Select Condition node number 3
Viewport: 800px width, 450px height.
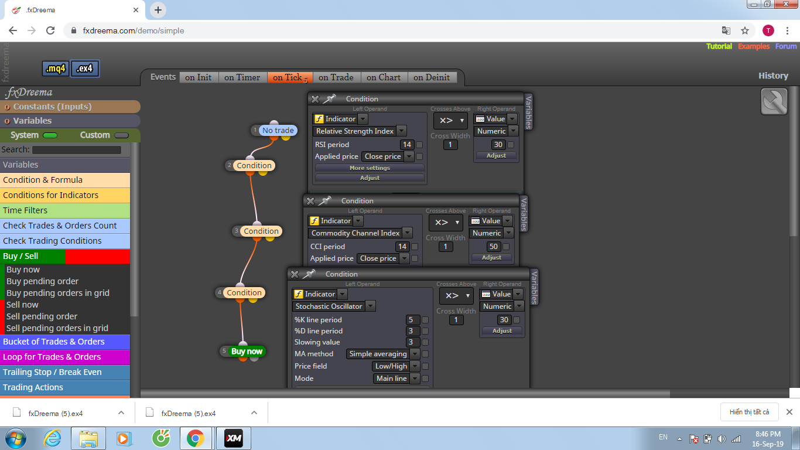(261, 231)
